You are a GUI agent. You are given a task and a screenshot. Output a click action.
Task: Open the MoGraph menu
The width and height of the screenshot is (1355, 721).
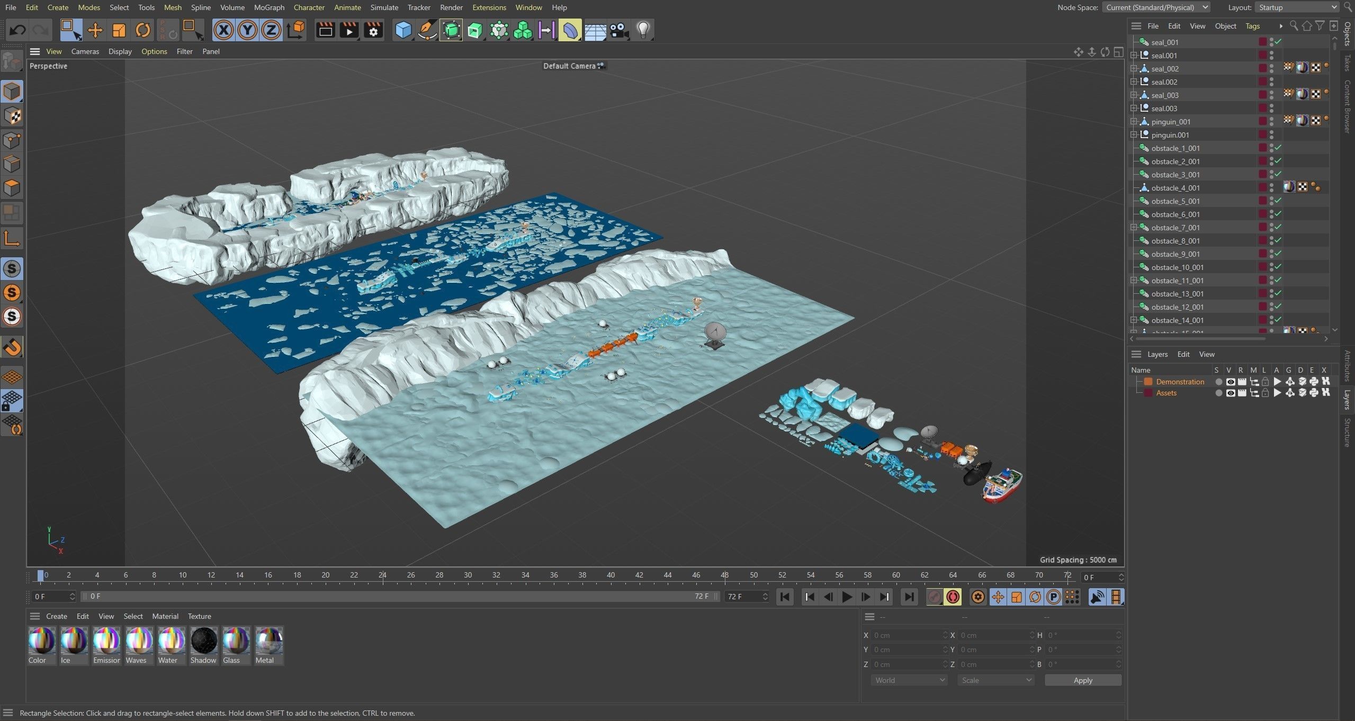click(269, 7)
